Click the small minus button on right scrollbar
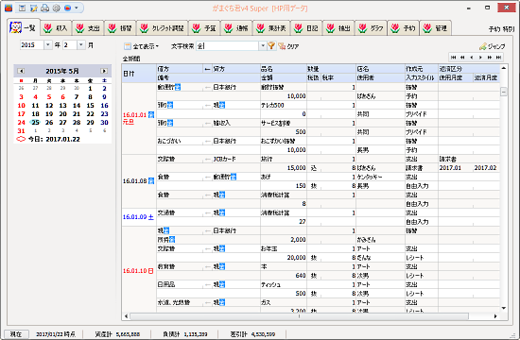The height and width of the screenshot is (340, 520). 503,92
